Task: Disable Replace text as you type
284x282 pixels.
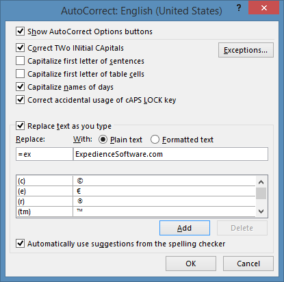Action: [x=21, y=126]
